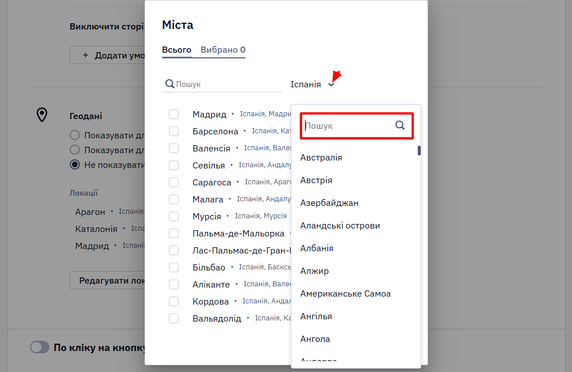This screenshot has width=572, height=372.
Task: Click the magnifier icon in country search
Action: (x=400, y=125)
